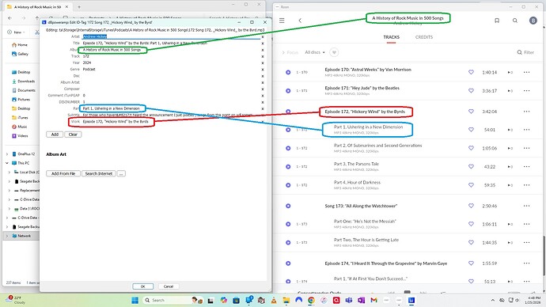Open the Roon hamburger menu
Viewport: 546px width, 307px height.
coord(282,21)
